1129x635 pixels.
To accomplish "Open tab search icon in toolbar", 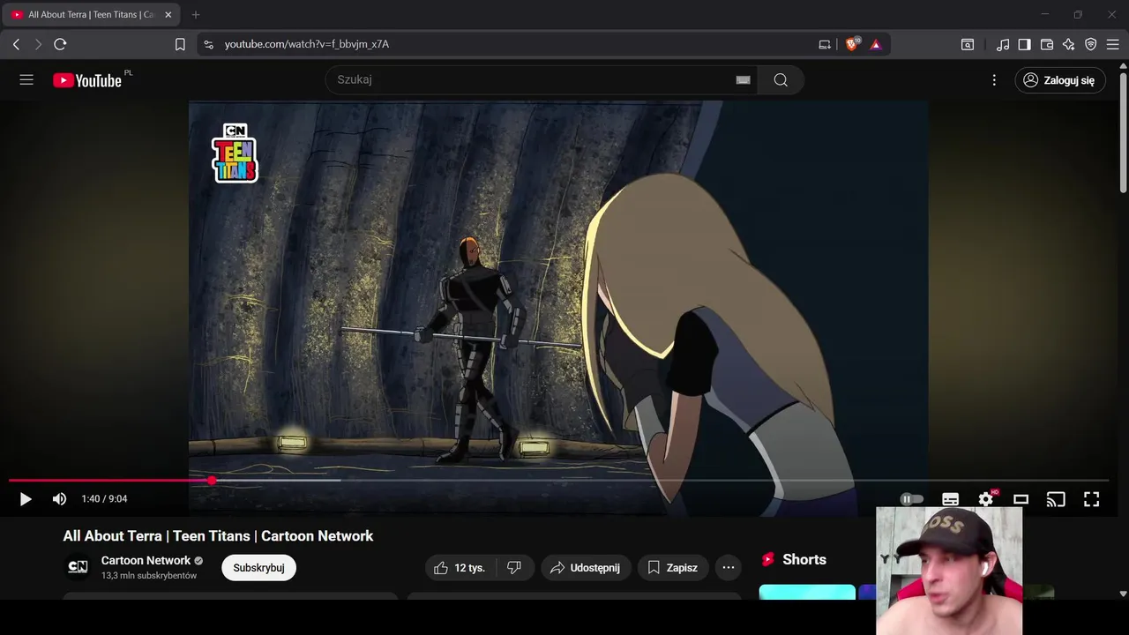I will 968,44.
